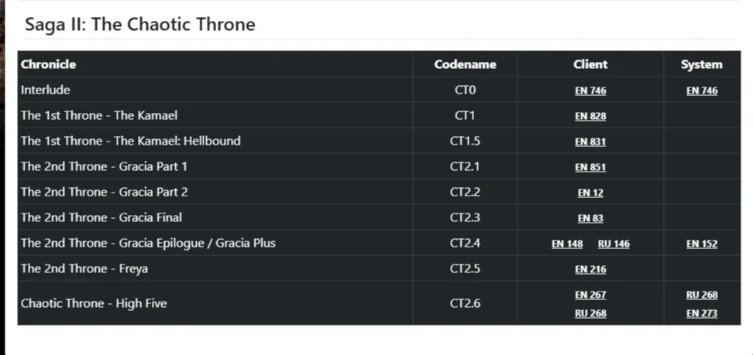Open The Kamael EN 828 client link

590,116
